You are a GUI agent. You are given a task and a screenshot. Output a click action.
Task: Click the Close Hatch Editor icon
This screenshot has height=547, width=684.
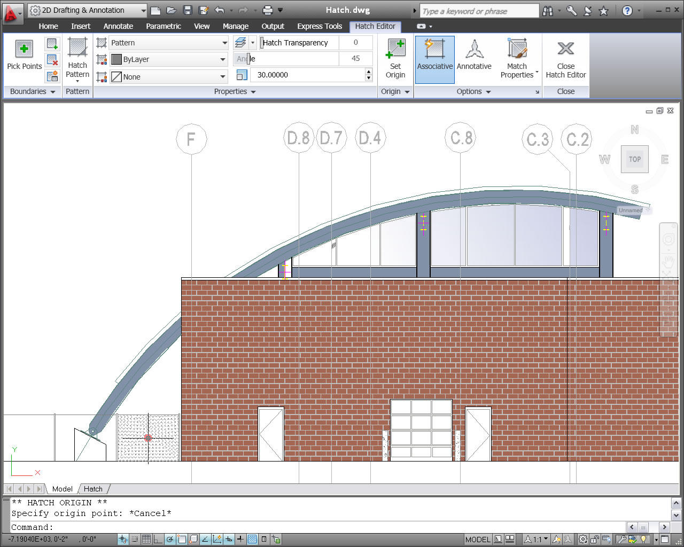[x=565, y=49]
